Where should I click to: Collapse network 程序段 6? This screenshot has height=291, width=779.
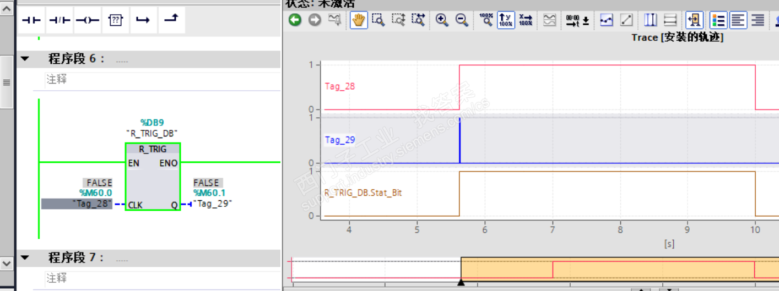point(24,59)
